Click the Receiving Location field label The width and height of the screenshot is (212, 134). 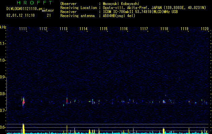tap(79, 8)
